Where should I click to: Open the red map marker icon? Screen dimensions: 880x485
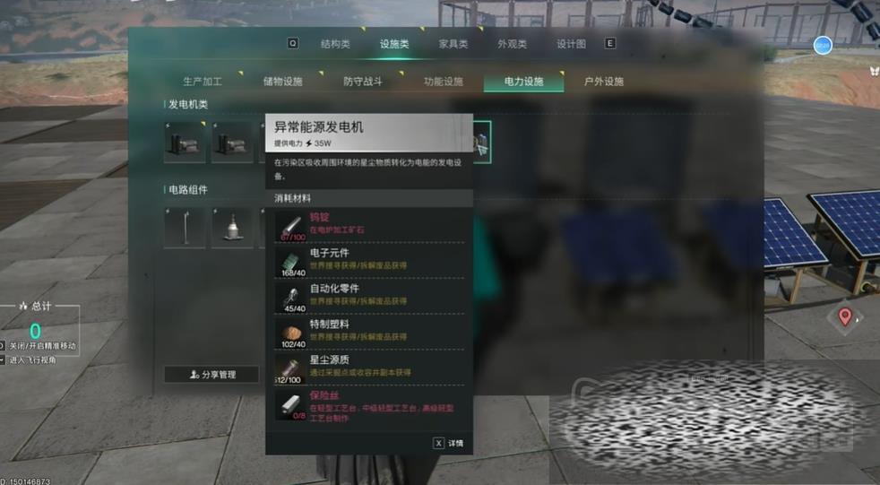[x=845, y=317]
